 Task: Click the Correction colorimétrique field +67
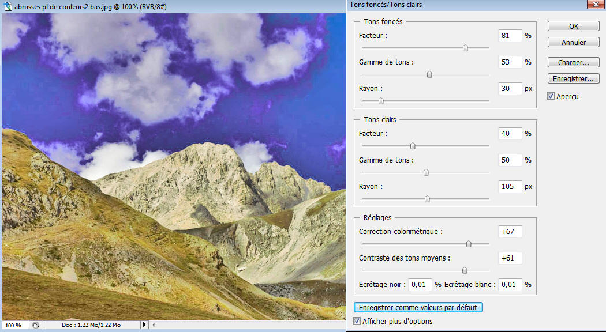click(510, 232)
